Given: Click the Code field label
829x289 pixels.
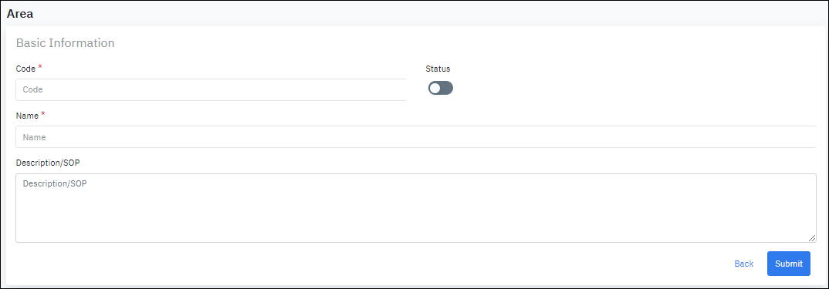Looking at the screenshot, I should [x=26, y=69].
